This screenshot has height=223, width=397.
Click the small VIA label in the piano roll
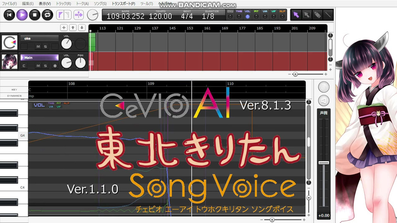[x=51, y=107]
